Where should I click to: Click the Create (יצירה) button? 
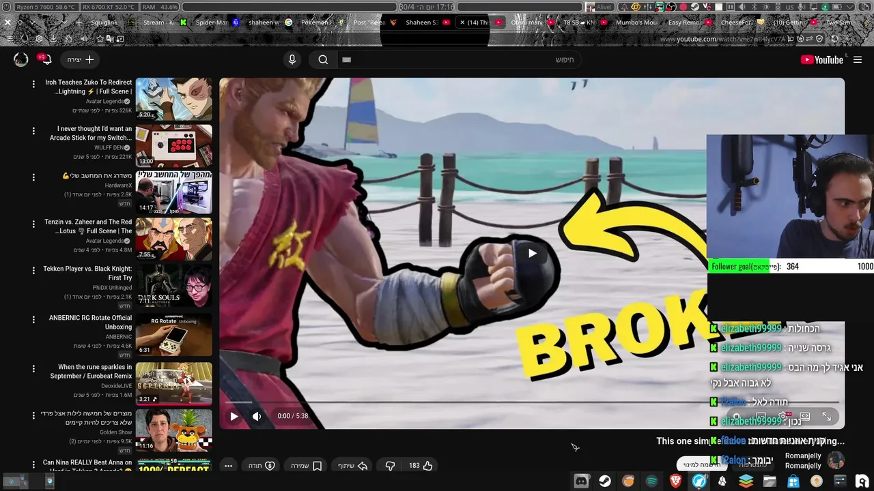coord(81,60)
